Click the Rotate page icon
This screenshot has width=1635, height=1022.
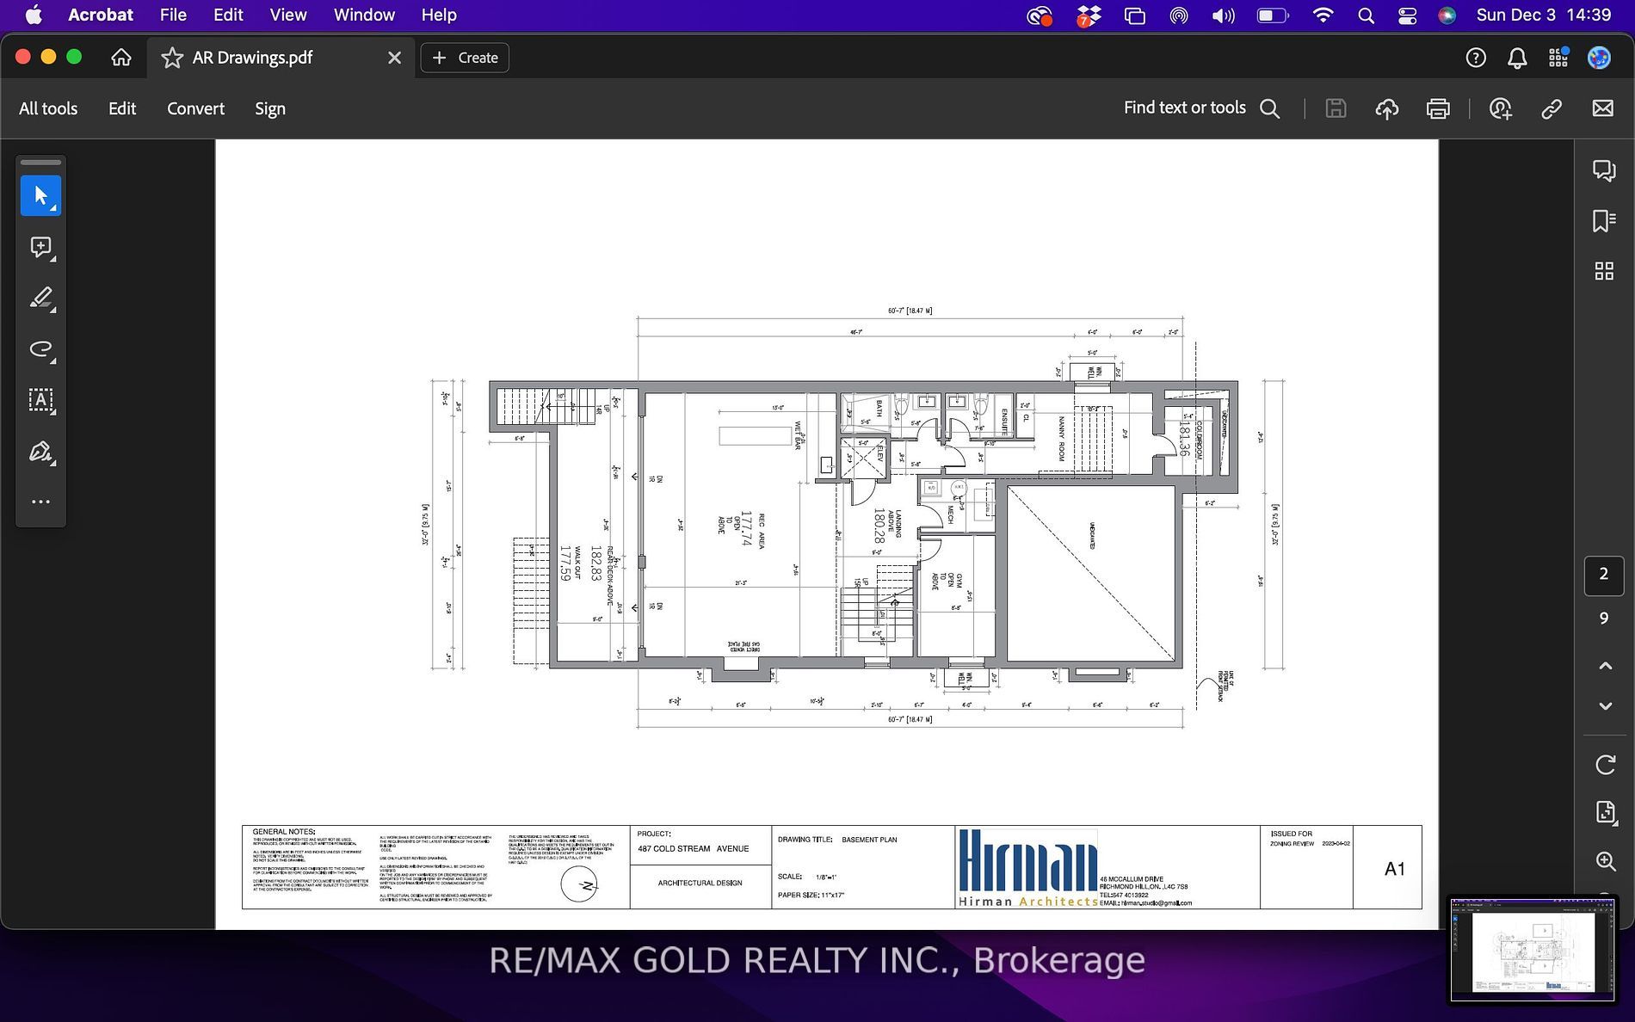1605,764
